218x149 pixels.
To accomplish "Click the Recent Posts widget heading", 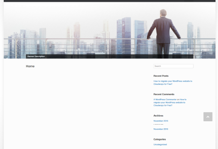I will coord(161,76).
